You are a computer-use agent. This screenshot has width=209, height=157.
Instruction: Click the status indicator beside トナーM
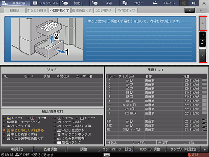(27, 118)
